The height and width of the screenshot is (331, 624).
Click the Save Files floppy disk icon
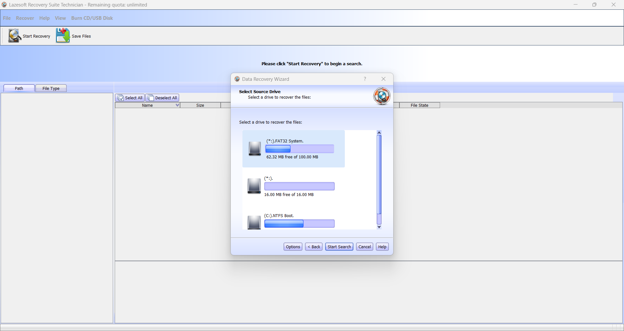(x=63, y=35)
